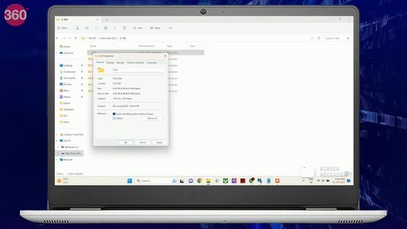Image resolution: width=407 pixels, height=229 pixels.
Task: Switch to the Security tab in Properties
Action: [120, 62]
